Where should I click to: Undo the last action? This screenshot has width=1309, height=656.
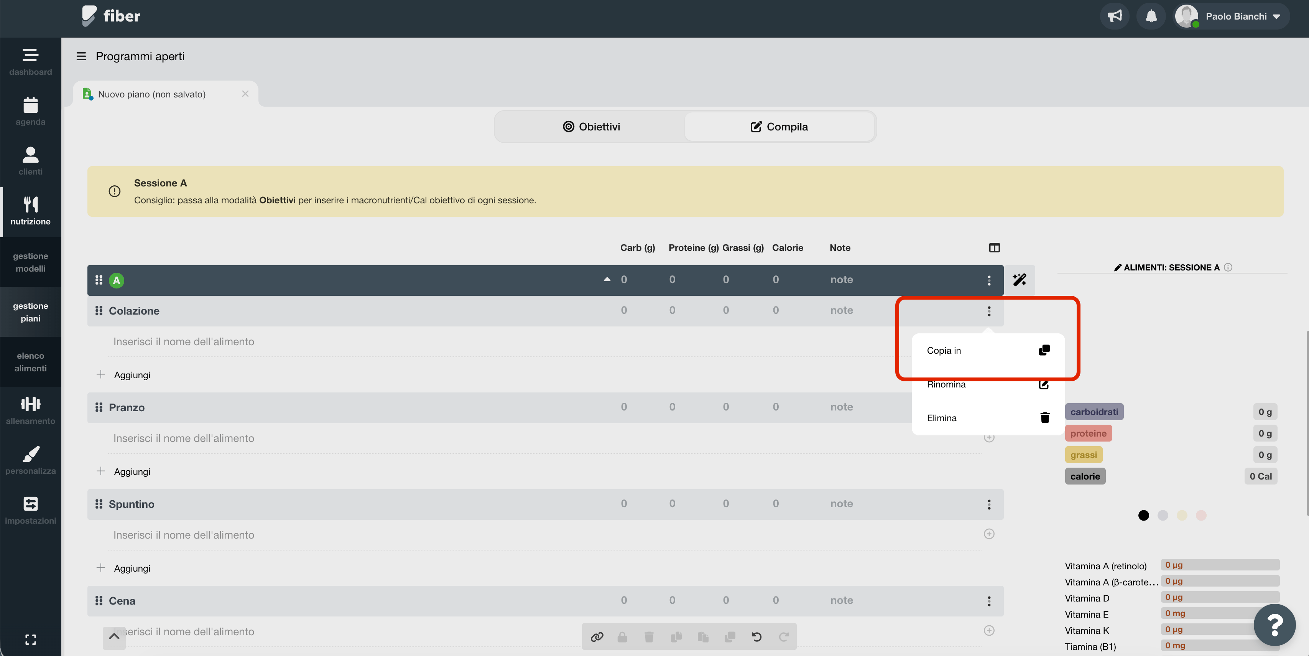[756, 637]
